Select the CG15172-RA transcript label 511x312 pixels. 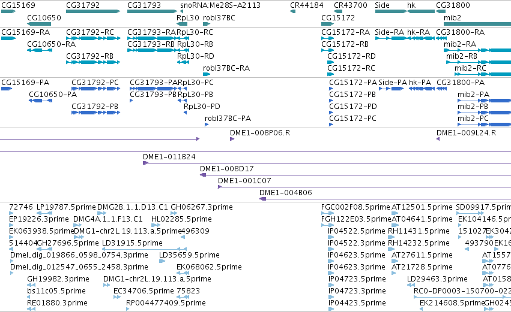[x=345, y=32]
